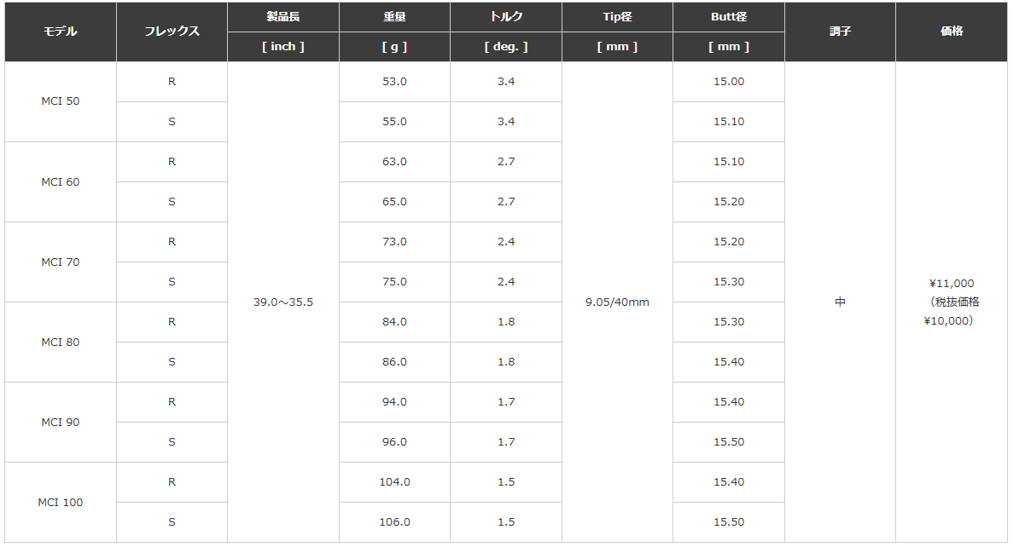Click the 重量 header cell
Image resolution: width=1013 pixels, height=547 pixels.
coord(395,17)
